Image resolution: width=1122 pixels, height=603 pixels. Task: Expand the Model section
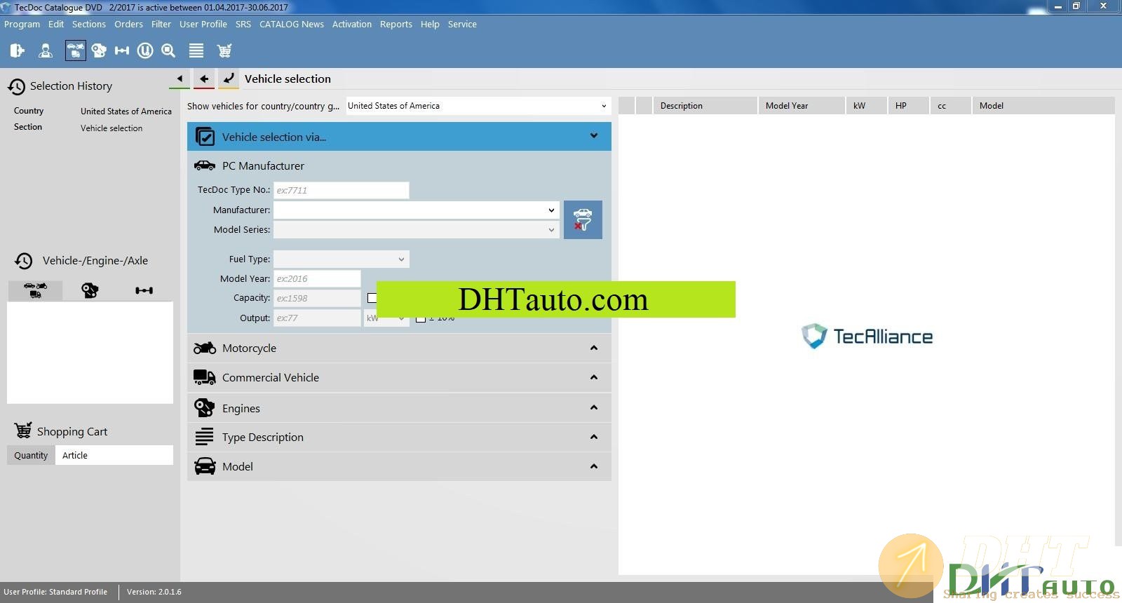tap(594, 466)
